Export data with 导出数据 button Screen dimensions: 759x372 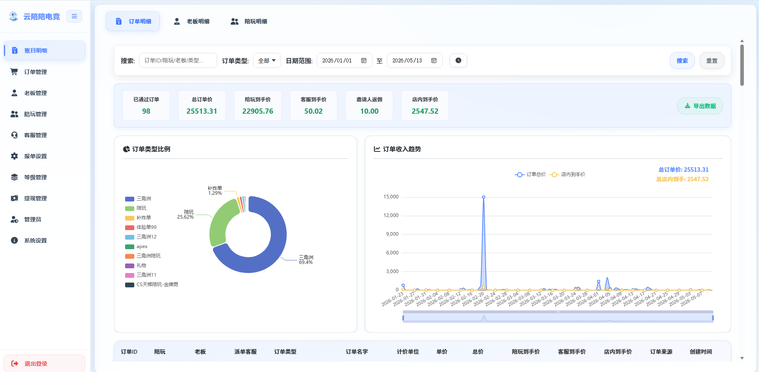click(700, 106)
